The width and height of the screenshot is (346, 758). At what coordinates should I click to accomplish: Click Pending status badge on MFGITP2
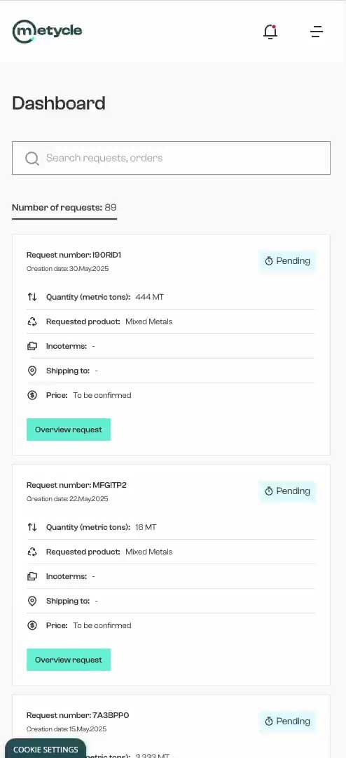coord(287,491)
